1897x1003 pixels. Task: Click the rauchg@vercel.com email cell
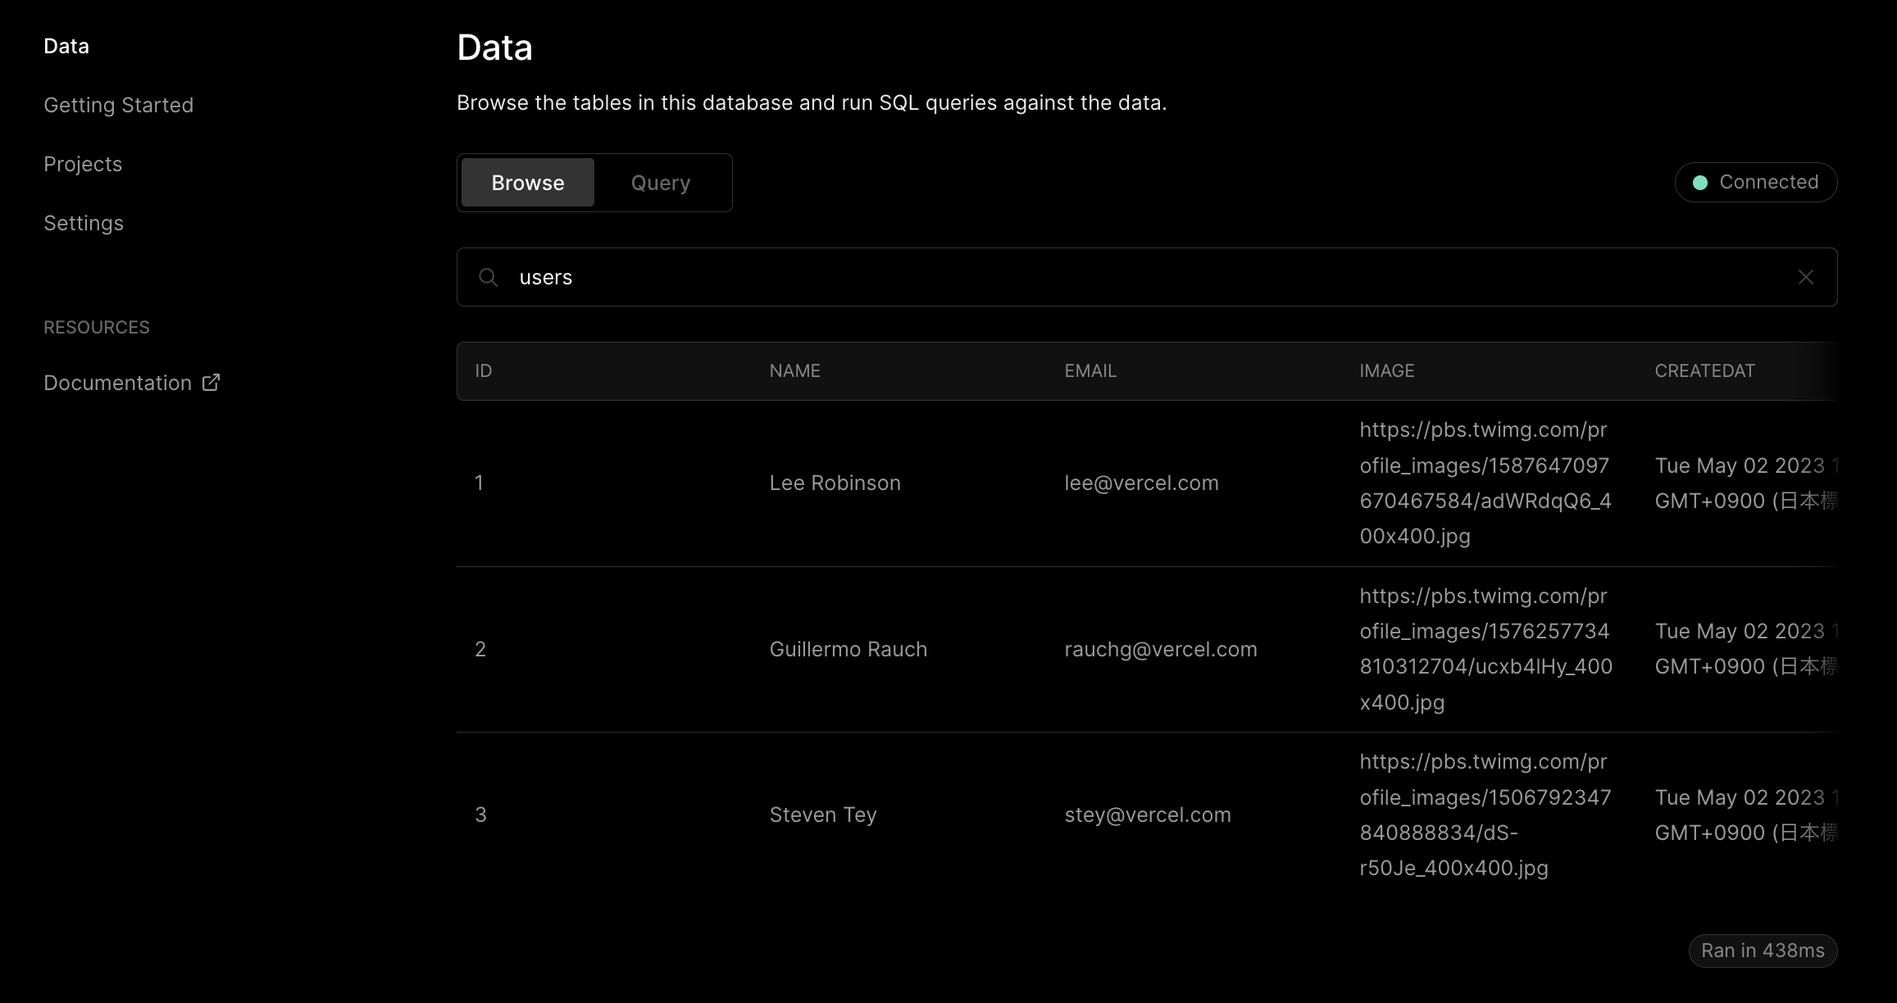(x=1160, y=649)
